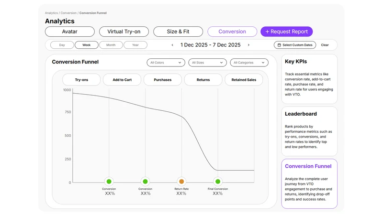Go to next week with right arrow
Screen dimensions: 383x215
pos(248,45)
